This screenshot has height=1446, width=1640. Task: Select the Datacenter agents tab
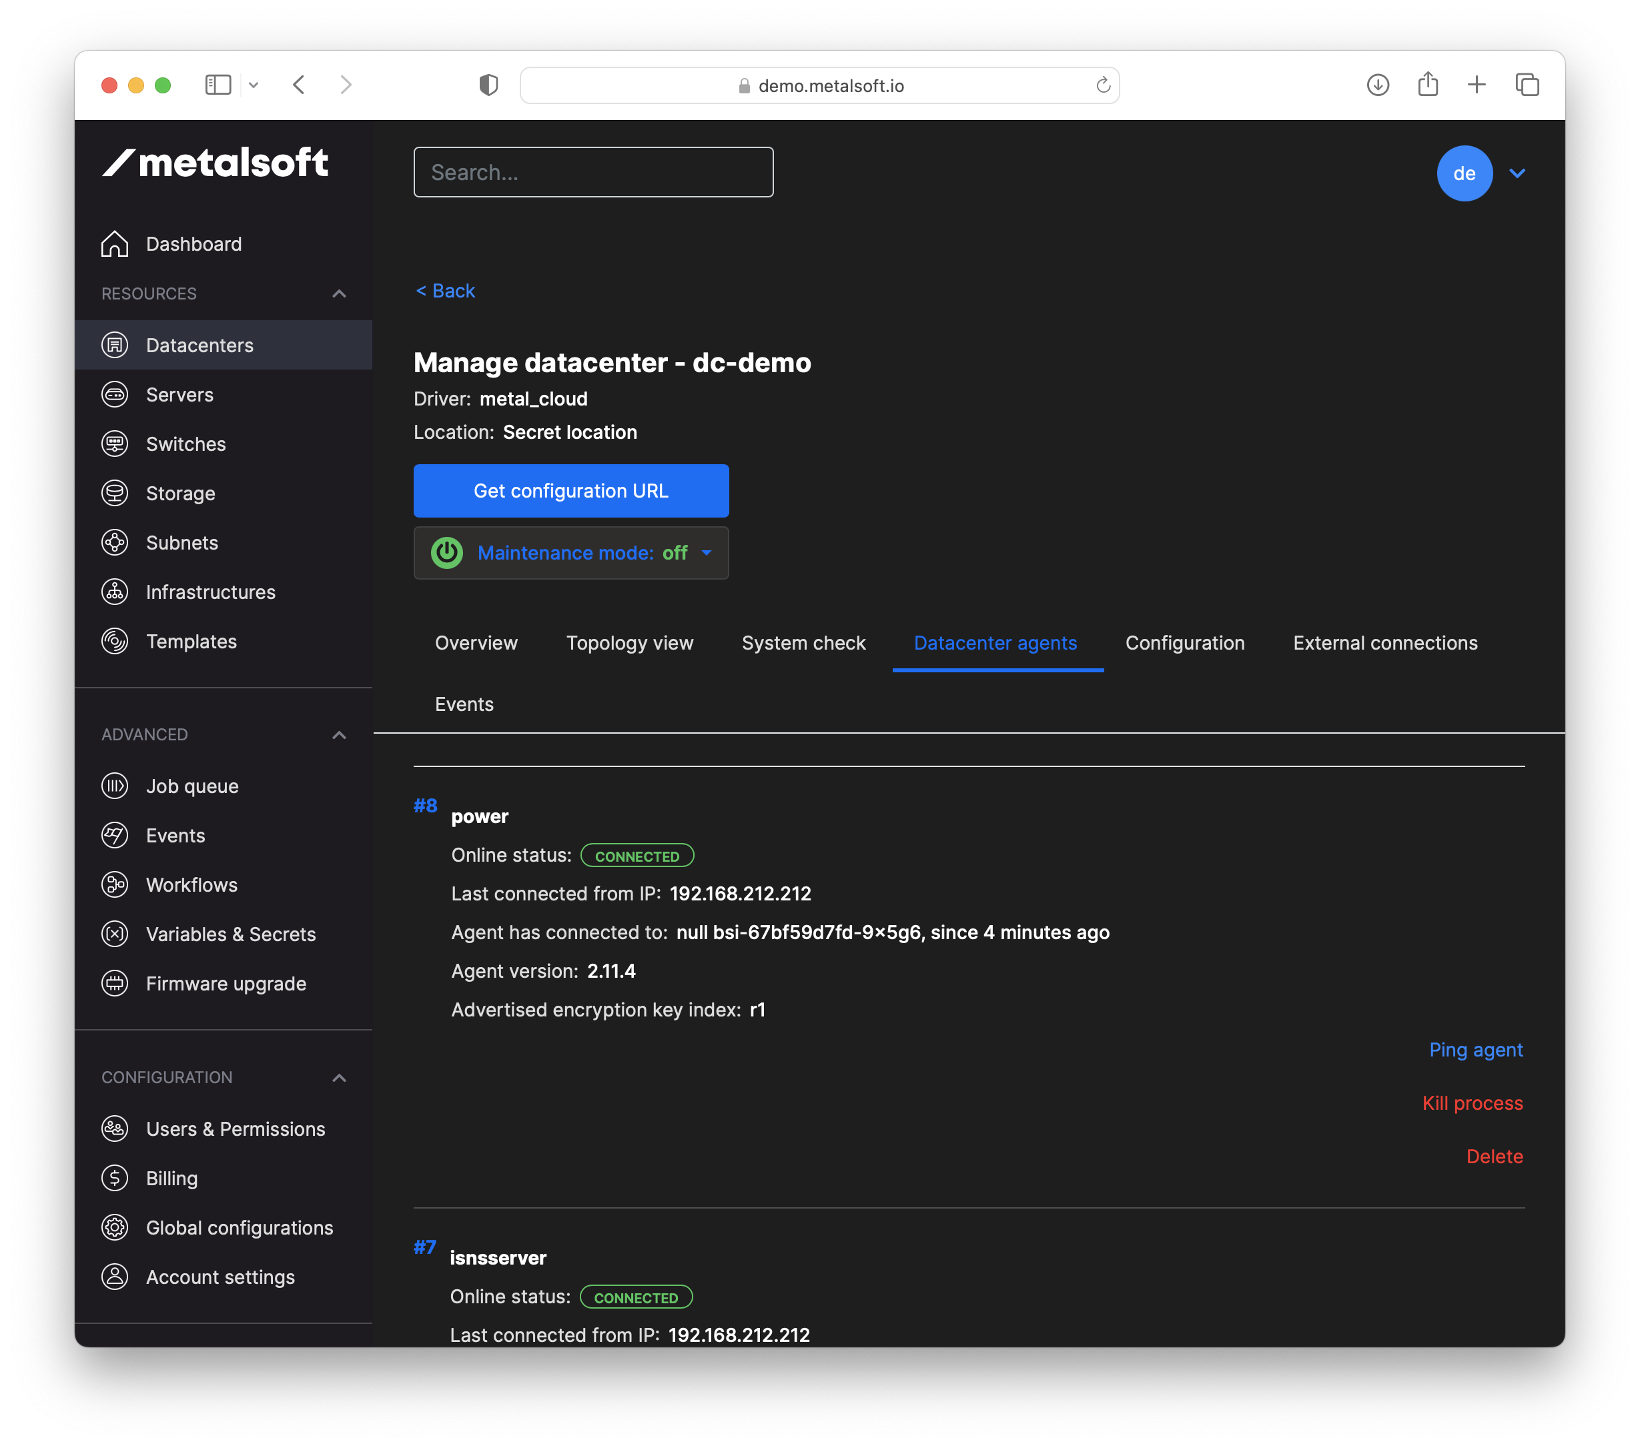point(995,642)
